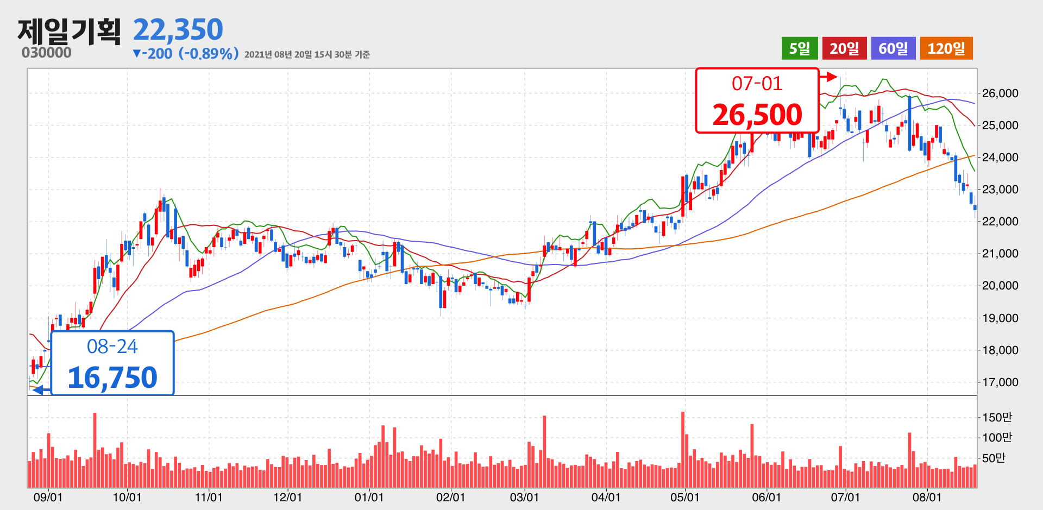
Task: Select the orange 120일 moving average label
Action: tap(946, 48)
